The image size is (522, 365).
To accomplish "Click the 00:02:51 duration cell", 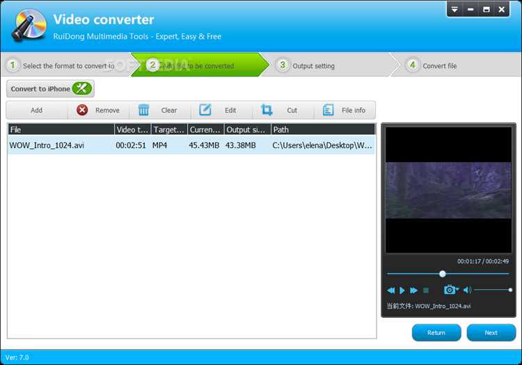I will 131,145.
